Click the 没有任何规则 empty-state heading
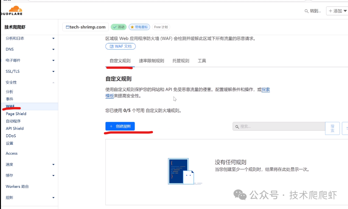Image resolution: width=348 pixels, height=209 pixels. tap(230, 162)
